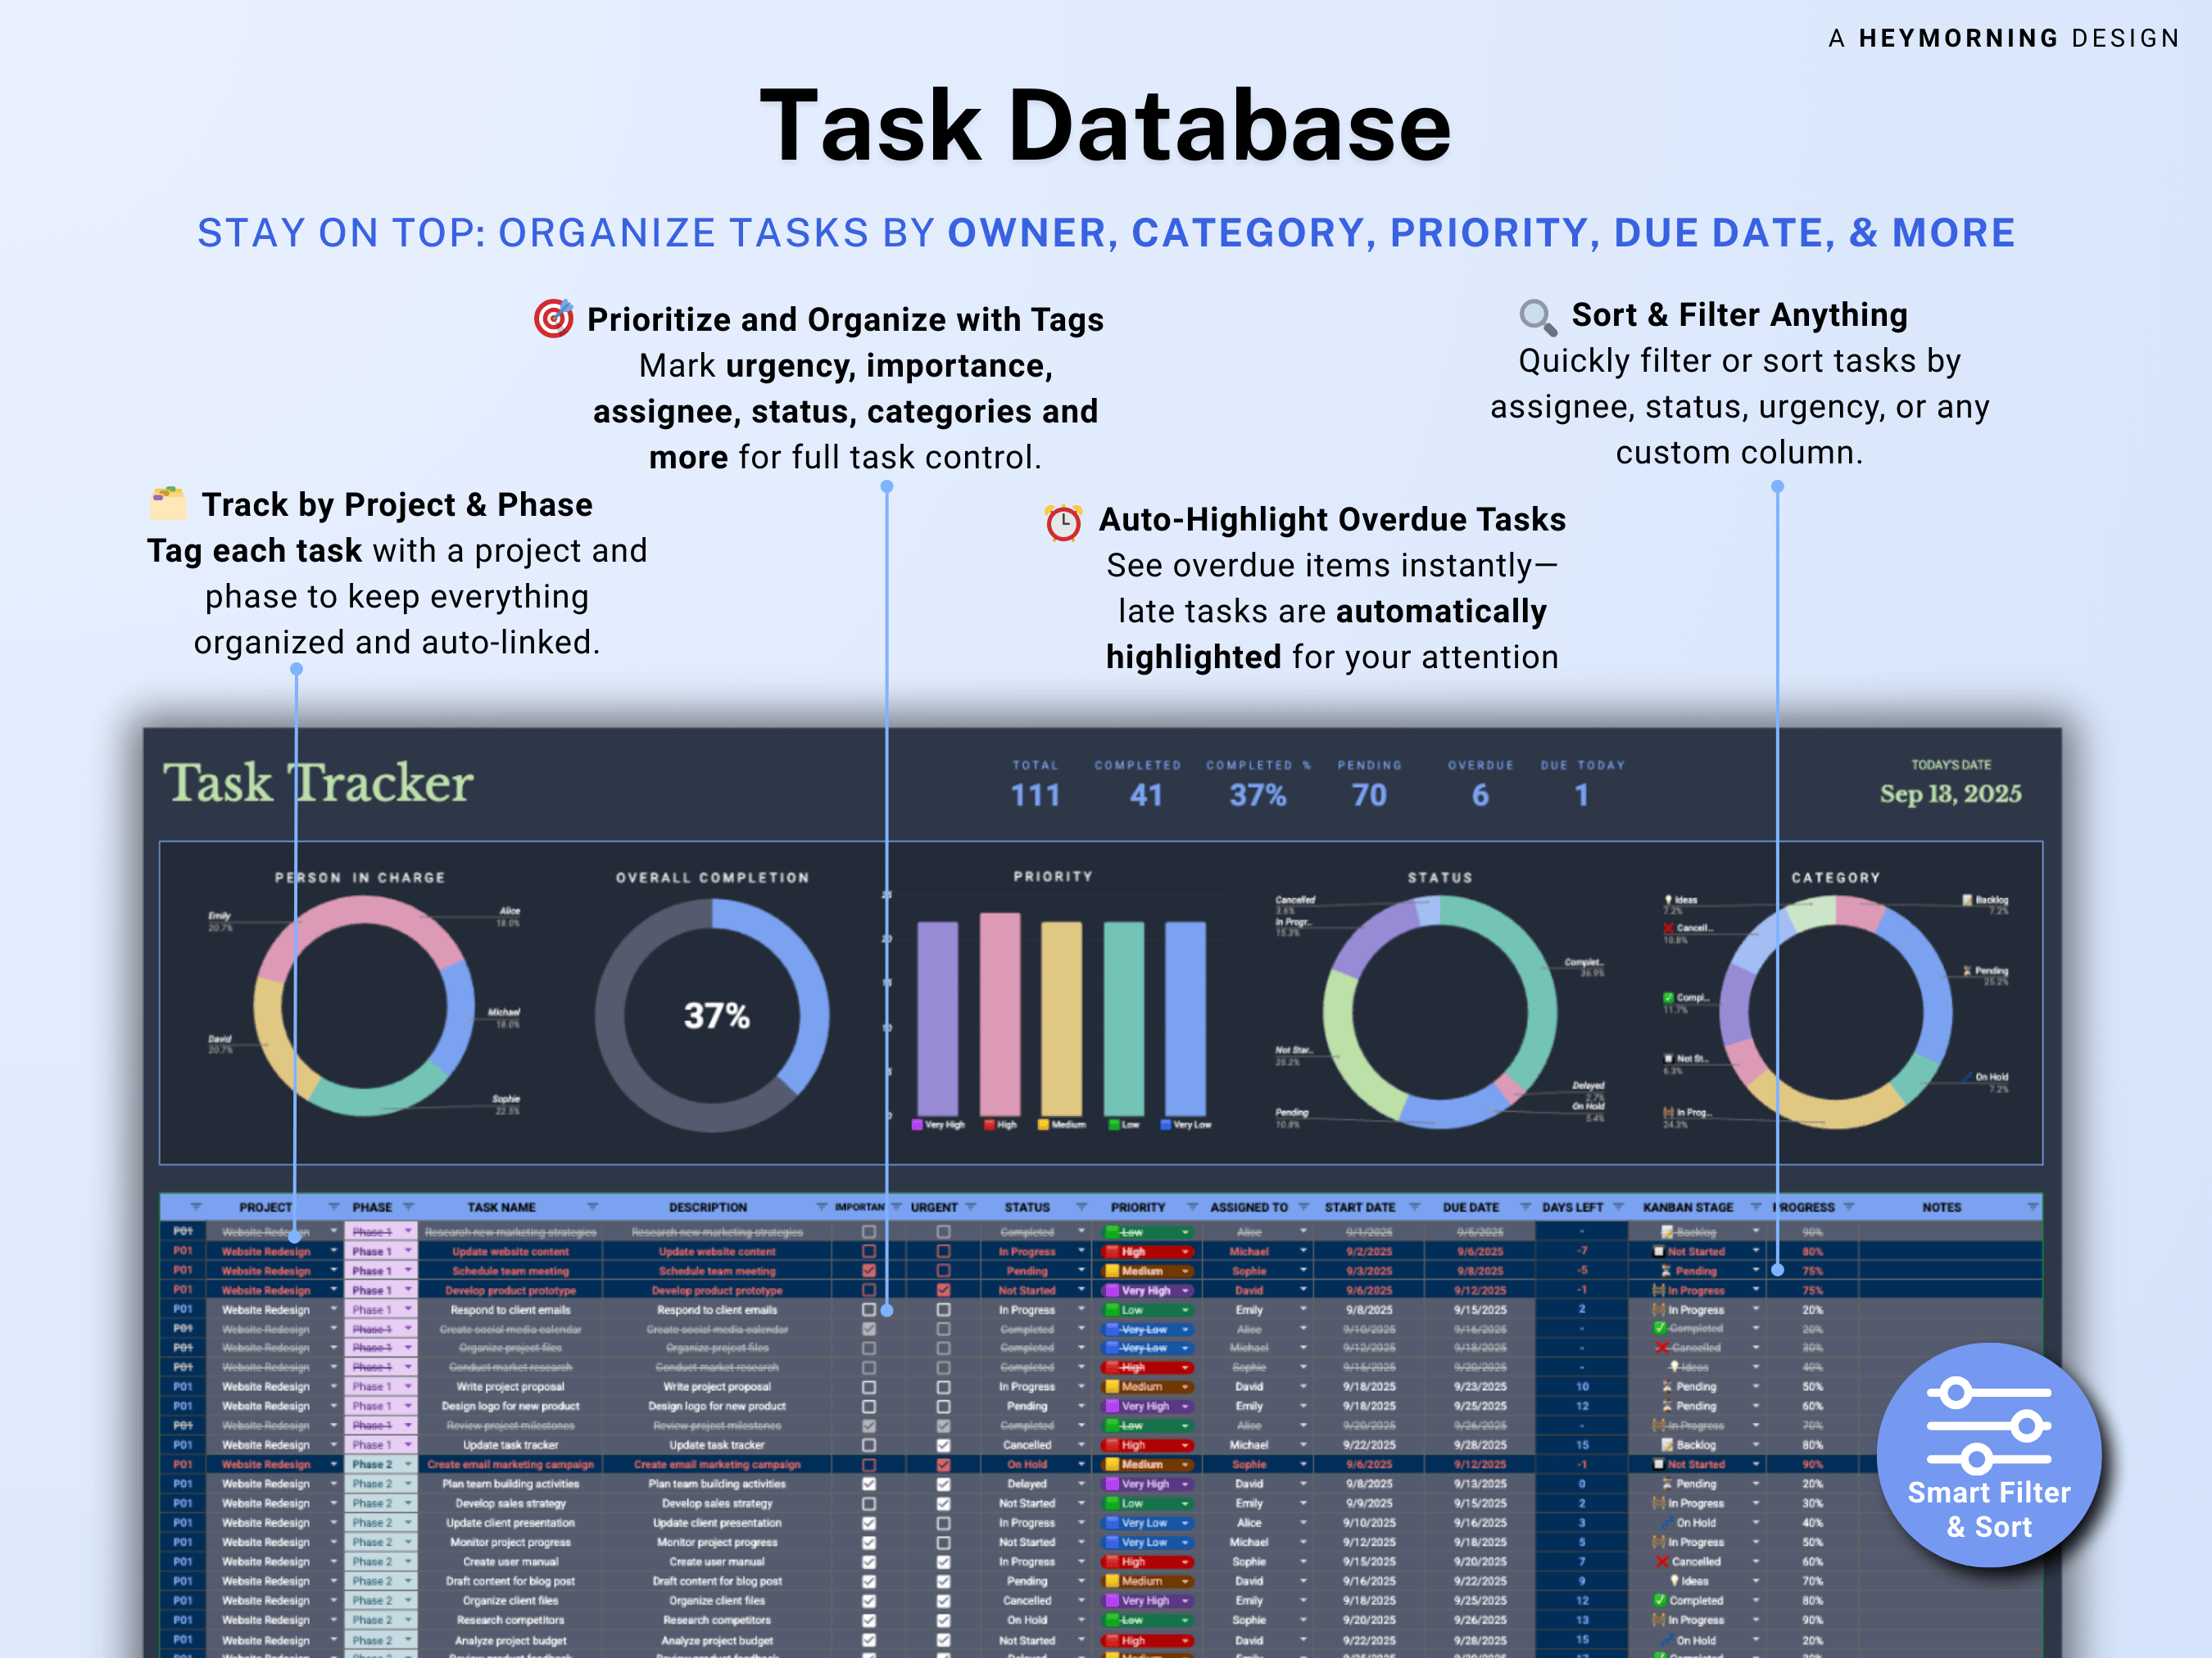Click the filter icon on the STATUS column
Viewport: 2212px width, 1658px height.
pyautogui.click(x=1082, y=1208)
